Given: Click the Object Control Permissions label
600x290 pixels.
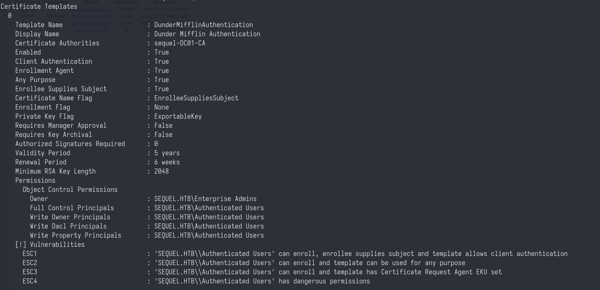Looking at the screenshot, I should [x=70, y=190].
